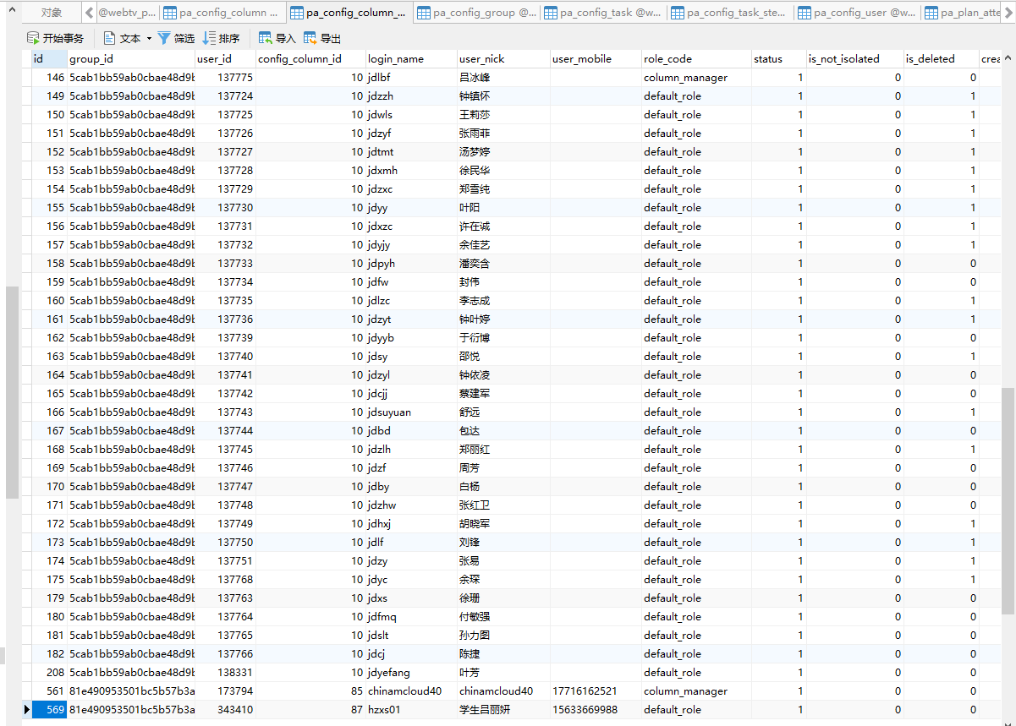Click the is_deleted column header

[x=930, y=59]
